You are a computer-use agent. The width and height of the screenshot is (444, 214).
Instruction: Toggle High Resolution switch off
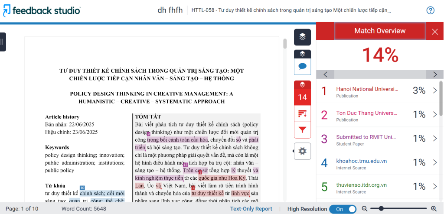click(x=343, y=209)
